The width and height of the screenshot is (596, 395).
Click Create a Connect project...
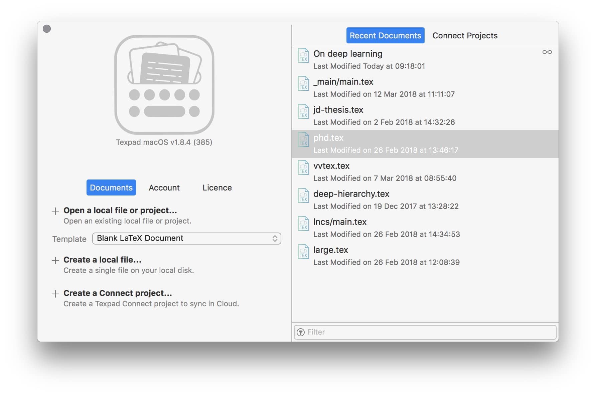118,293
